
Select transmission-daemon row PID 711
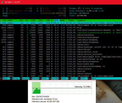tap(61, 33)
